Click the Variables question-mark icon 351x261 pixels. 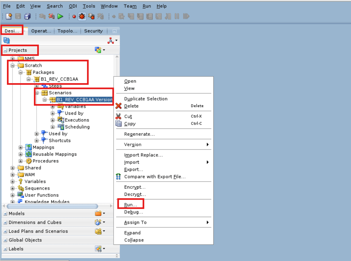click(x=21, y=181)
